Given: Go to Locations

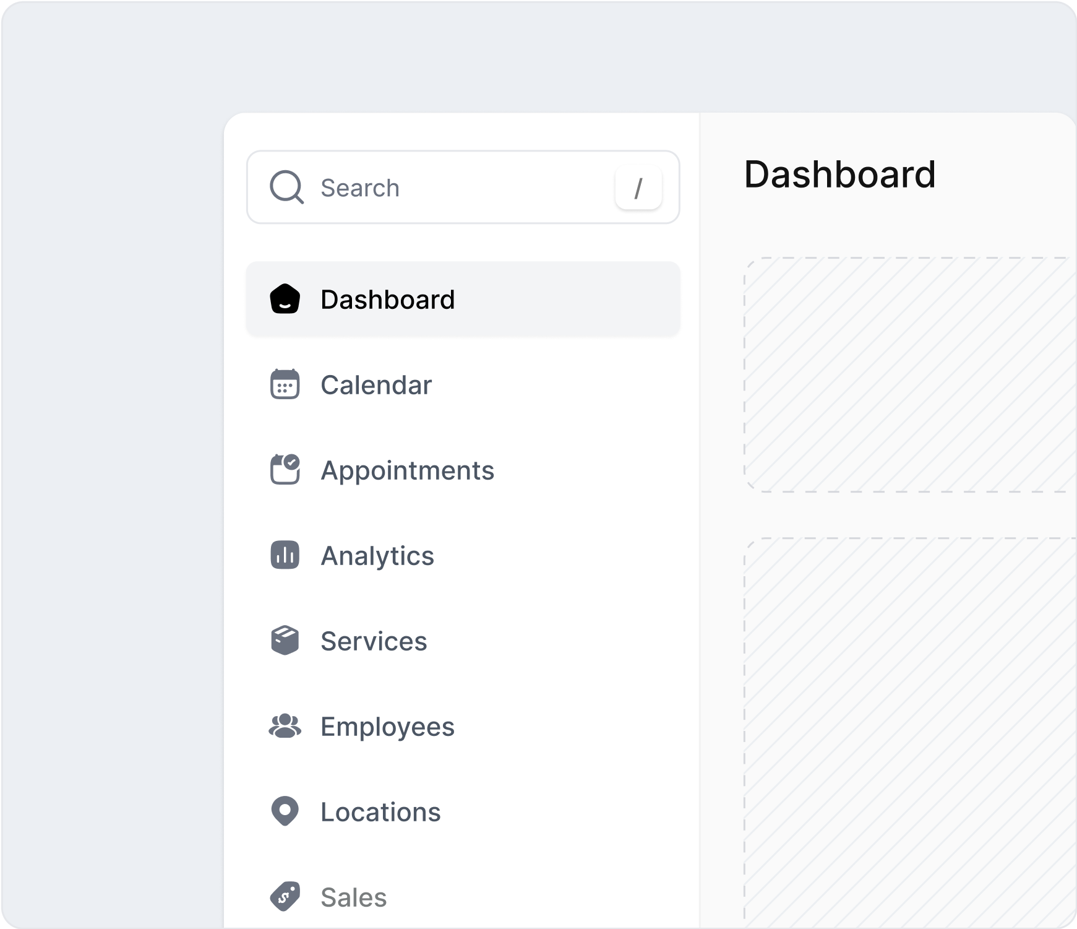Looking at the screenshot, I should tap(380, 813).
